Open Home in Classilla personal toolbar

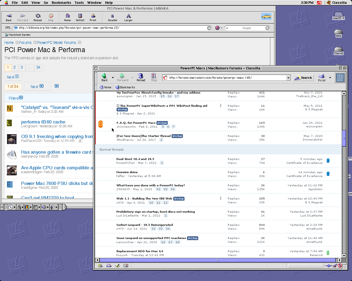[105, 87]
